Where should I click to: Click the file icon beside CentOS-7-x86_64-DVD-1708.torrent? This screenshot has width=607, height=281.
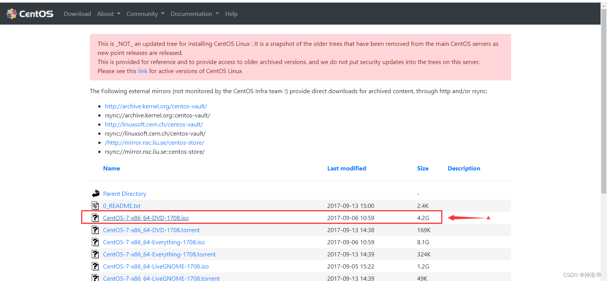pyautogui.click(x=95, y=230)
